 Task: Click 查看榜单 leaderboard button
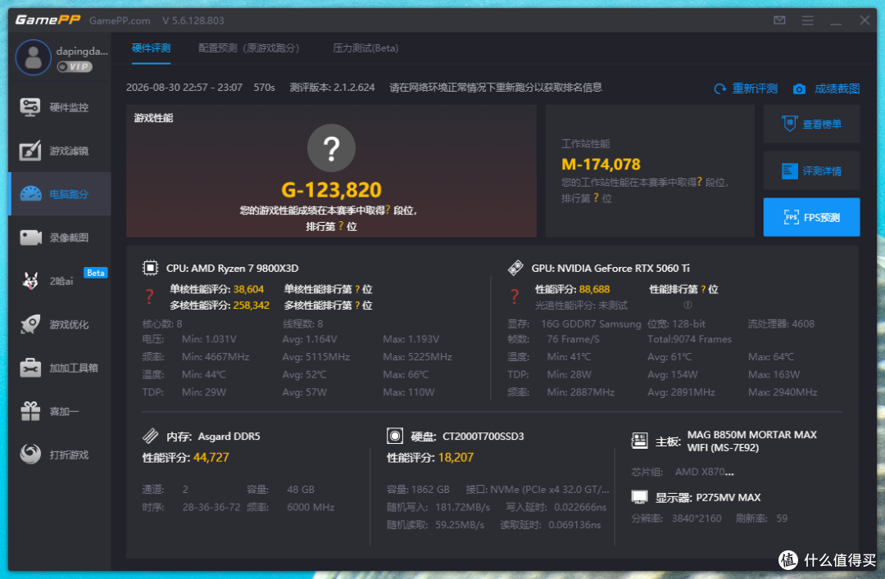[811, 124]
